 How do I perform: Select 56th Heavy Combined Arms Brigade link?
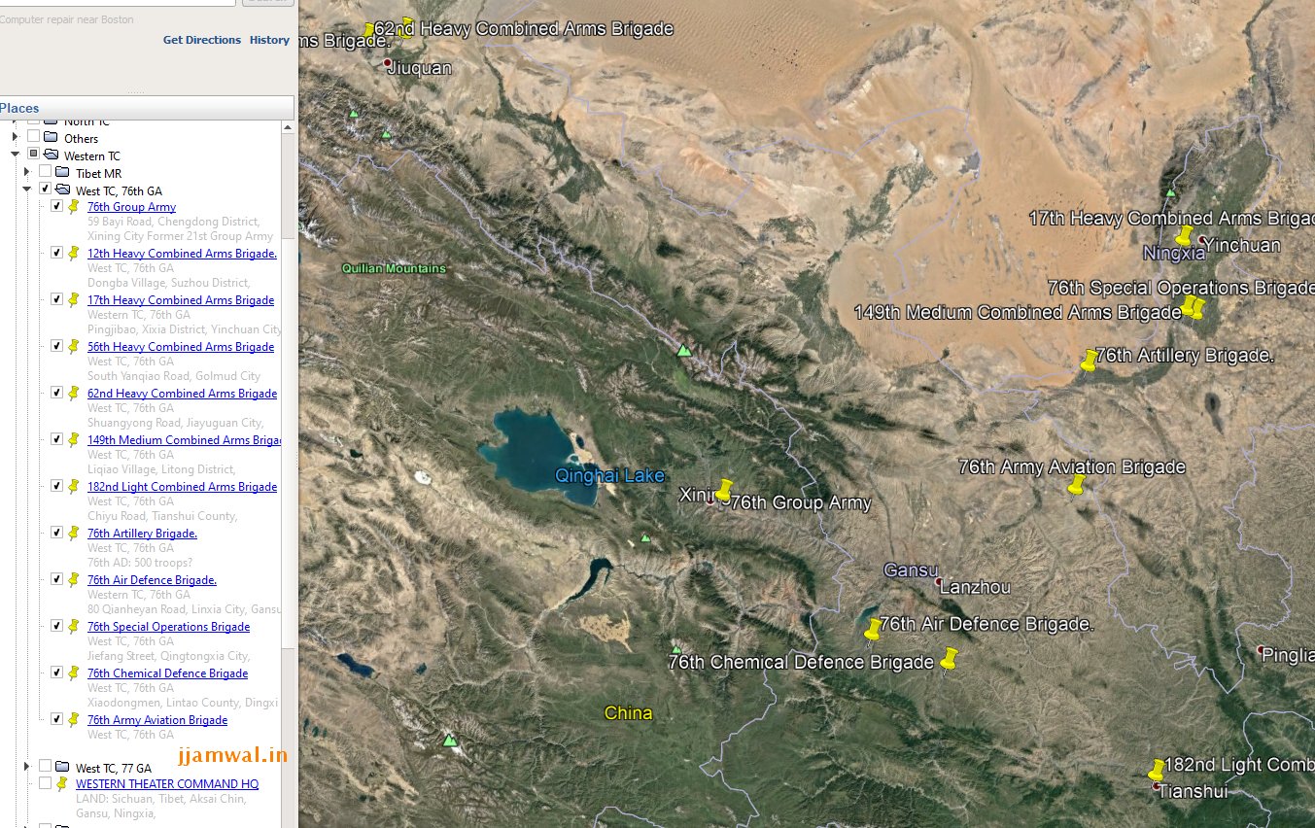point(181,347)
